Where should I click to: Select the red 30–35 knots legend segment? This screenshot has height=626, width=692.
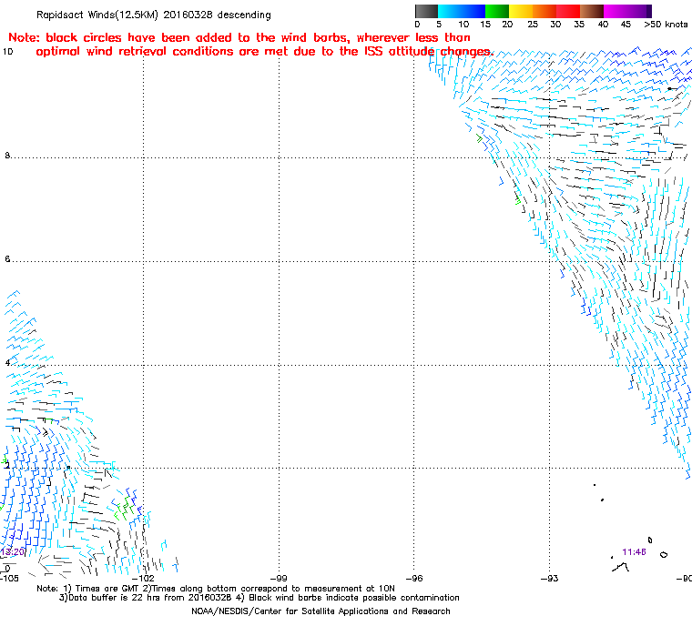[568, 11]
